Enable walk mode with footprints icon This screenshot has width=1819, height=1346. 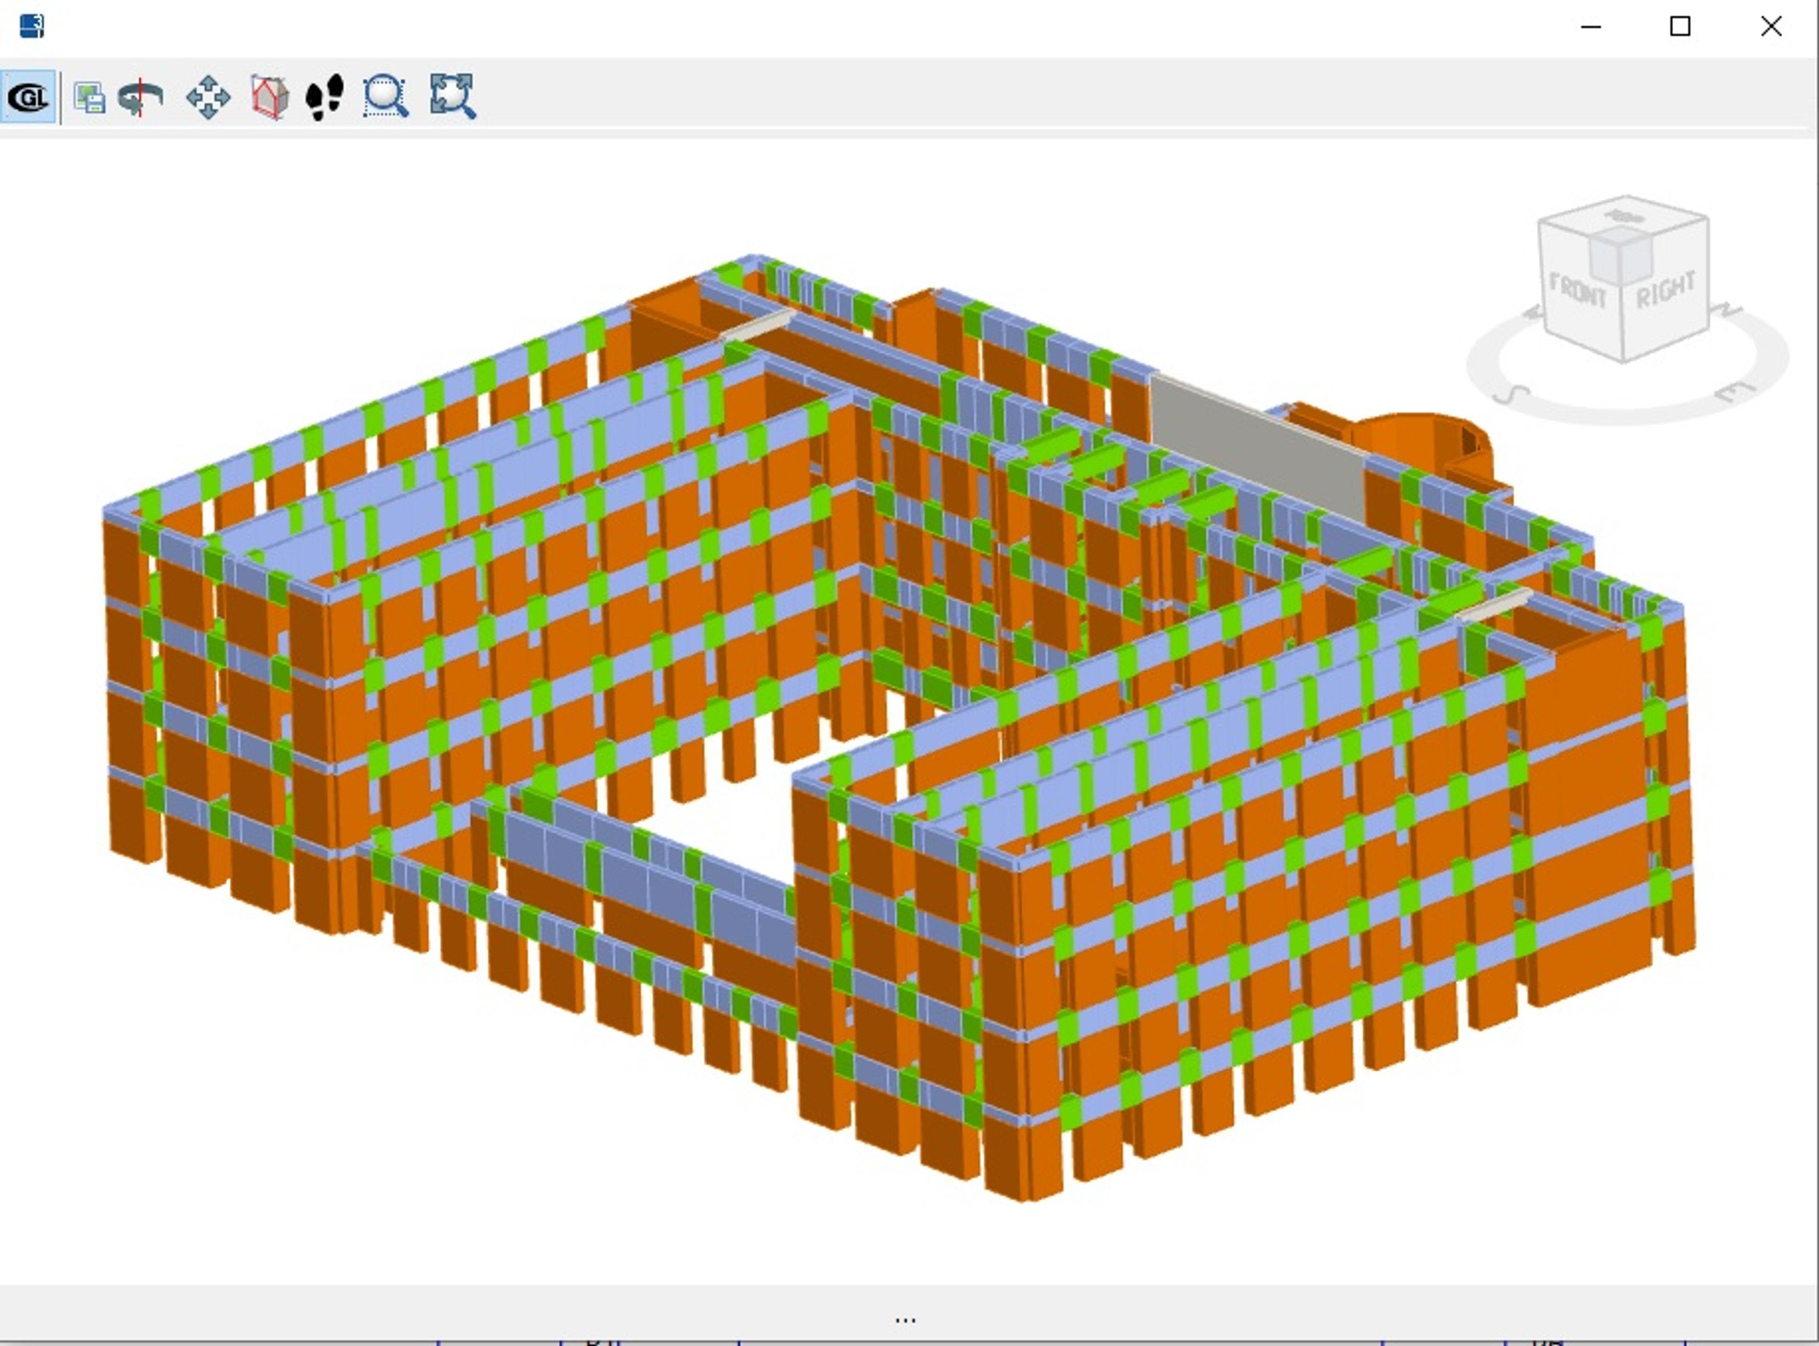(x=324, y=97)
